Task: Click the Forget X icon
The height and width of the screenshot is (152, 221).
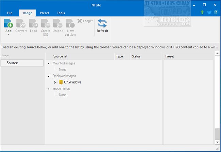Action: click(x=80, y=21)
